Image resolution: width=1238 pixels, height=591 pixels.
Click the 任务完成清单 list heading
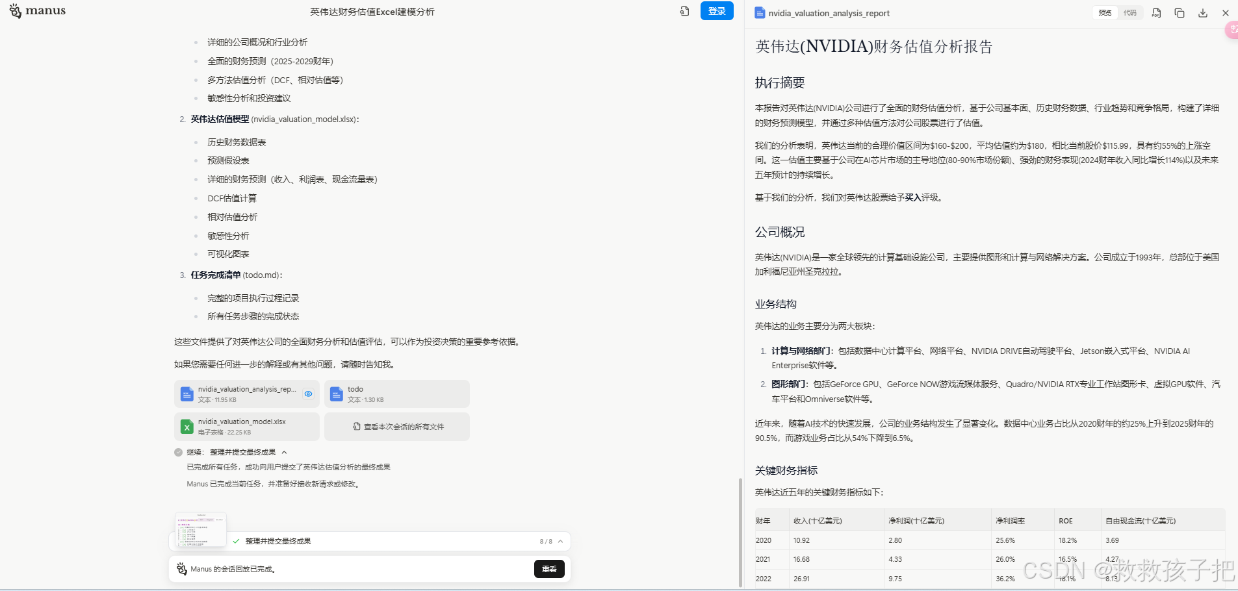(x=216, y=275)
